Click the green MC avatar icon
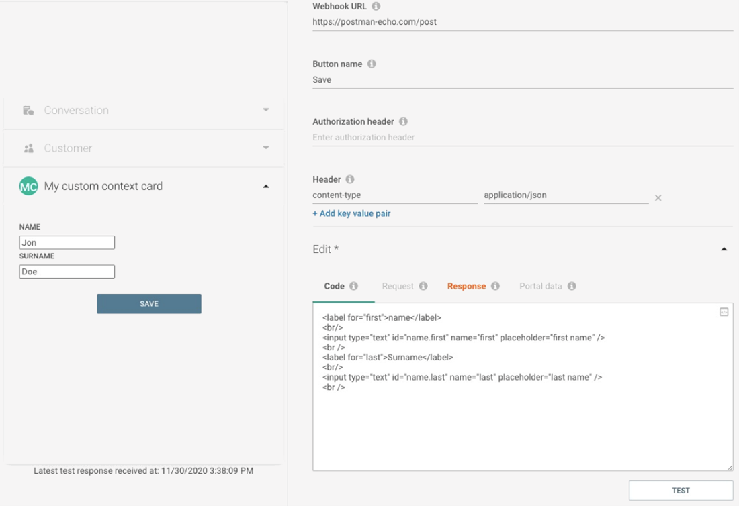 click(28, 187)
